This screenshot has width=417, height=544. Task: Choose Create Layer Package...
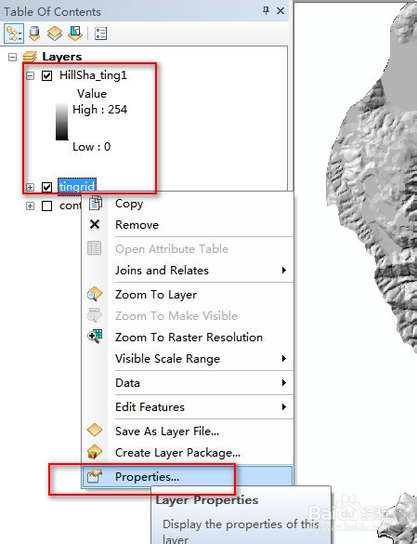pos(188,453)
